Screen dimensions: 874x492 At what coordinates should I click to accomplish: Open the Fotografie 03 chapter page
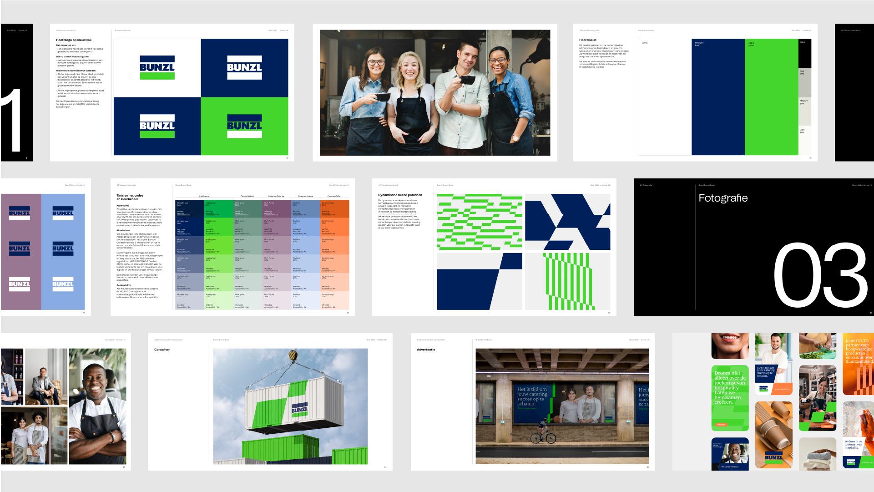753,247
